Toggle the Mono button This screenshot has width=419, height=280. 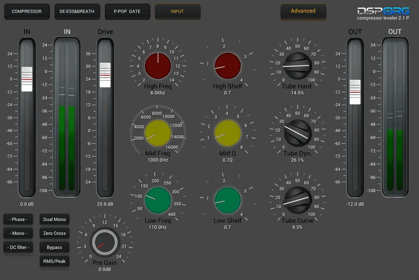[18, 233]
